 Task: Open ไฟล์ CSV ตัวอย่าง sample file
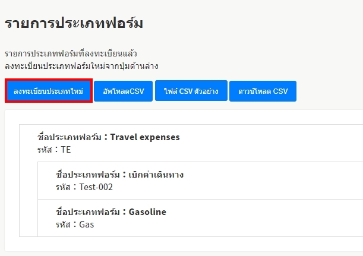191,91
